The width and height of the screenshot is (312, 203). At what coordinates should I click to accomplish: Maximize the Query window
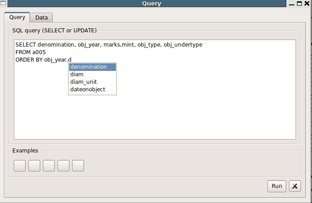click(x=299, y=4)
